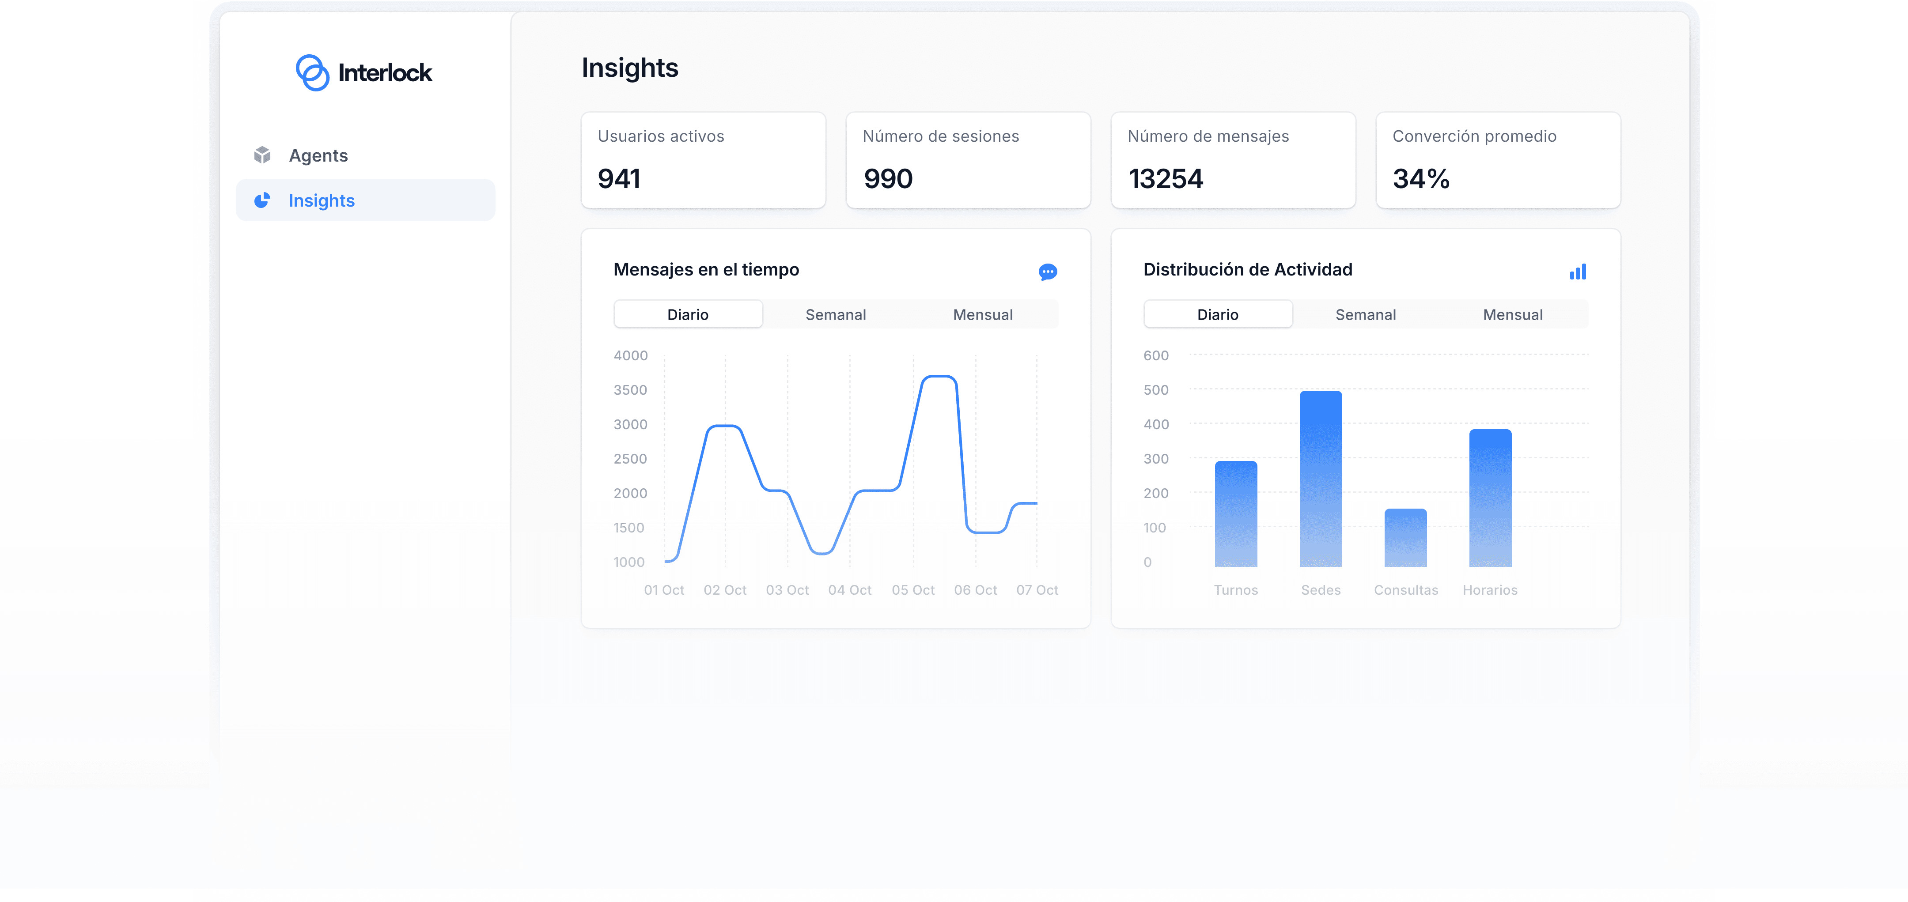This screenshot has height=902, width=1908.
Task: Switch Distribución chart to Mensual
Action: (1512, 315)
